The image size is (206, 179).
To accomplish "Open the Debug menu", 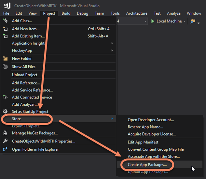I will click(83, 13).
